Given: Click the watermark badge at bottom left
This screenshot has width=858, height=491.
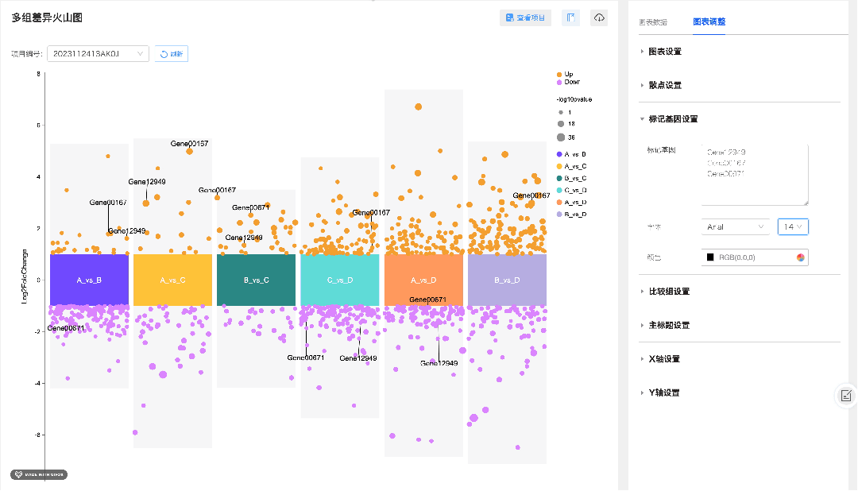Looking at the screenshot, I should click(x=39, y=474).
